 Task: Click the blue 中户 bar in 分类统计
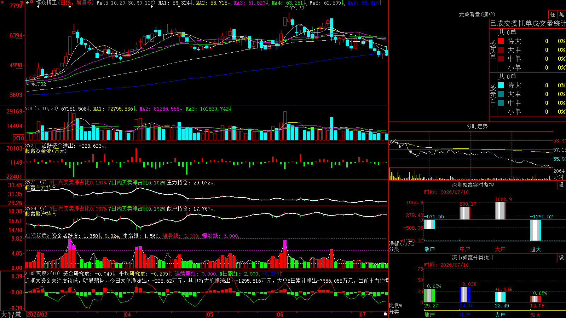[465, 295]
